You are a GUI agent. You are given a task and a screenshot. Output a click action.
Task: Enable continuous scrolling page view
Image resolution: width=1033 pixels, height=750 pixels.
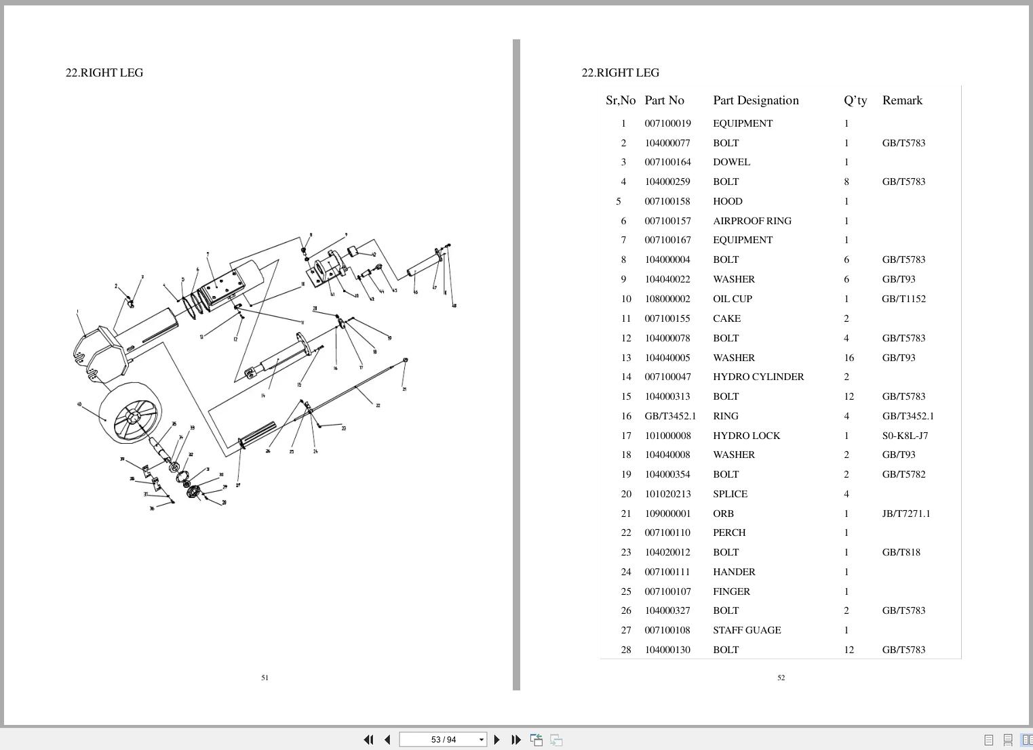coord(1008,740)
